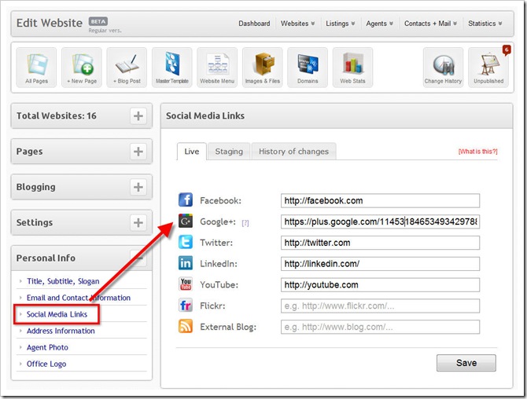The width and height of the screenshot is (527, 399).
Task: Open Agent Photo link
Action: pyautogui.click(x=47, y=347)
